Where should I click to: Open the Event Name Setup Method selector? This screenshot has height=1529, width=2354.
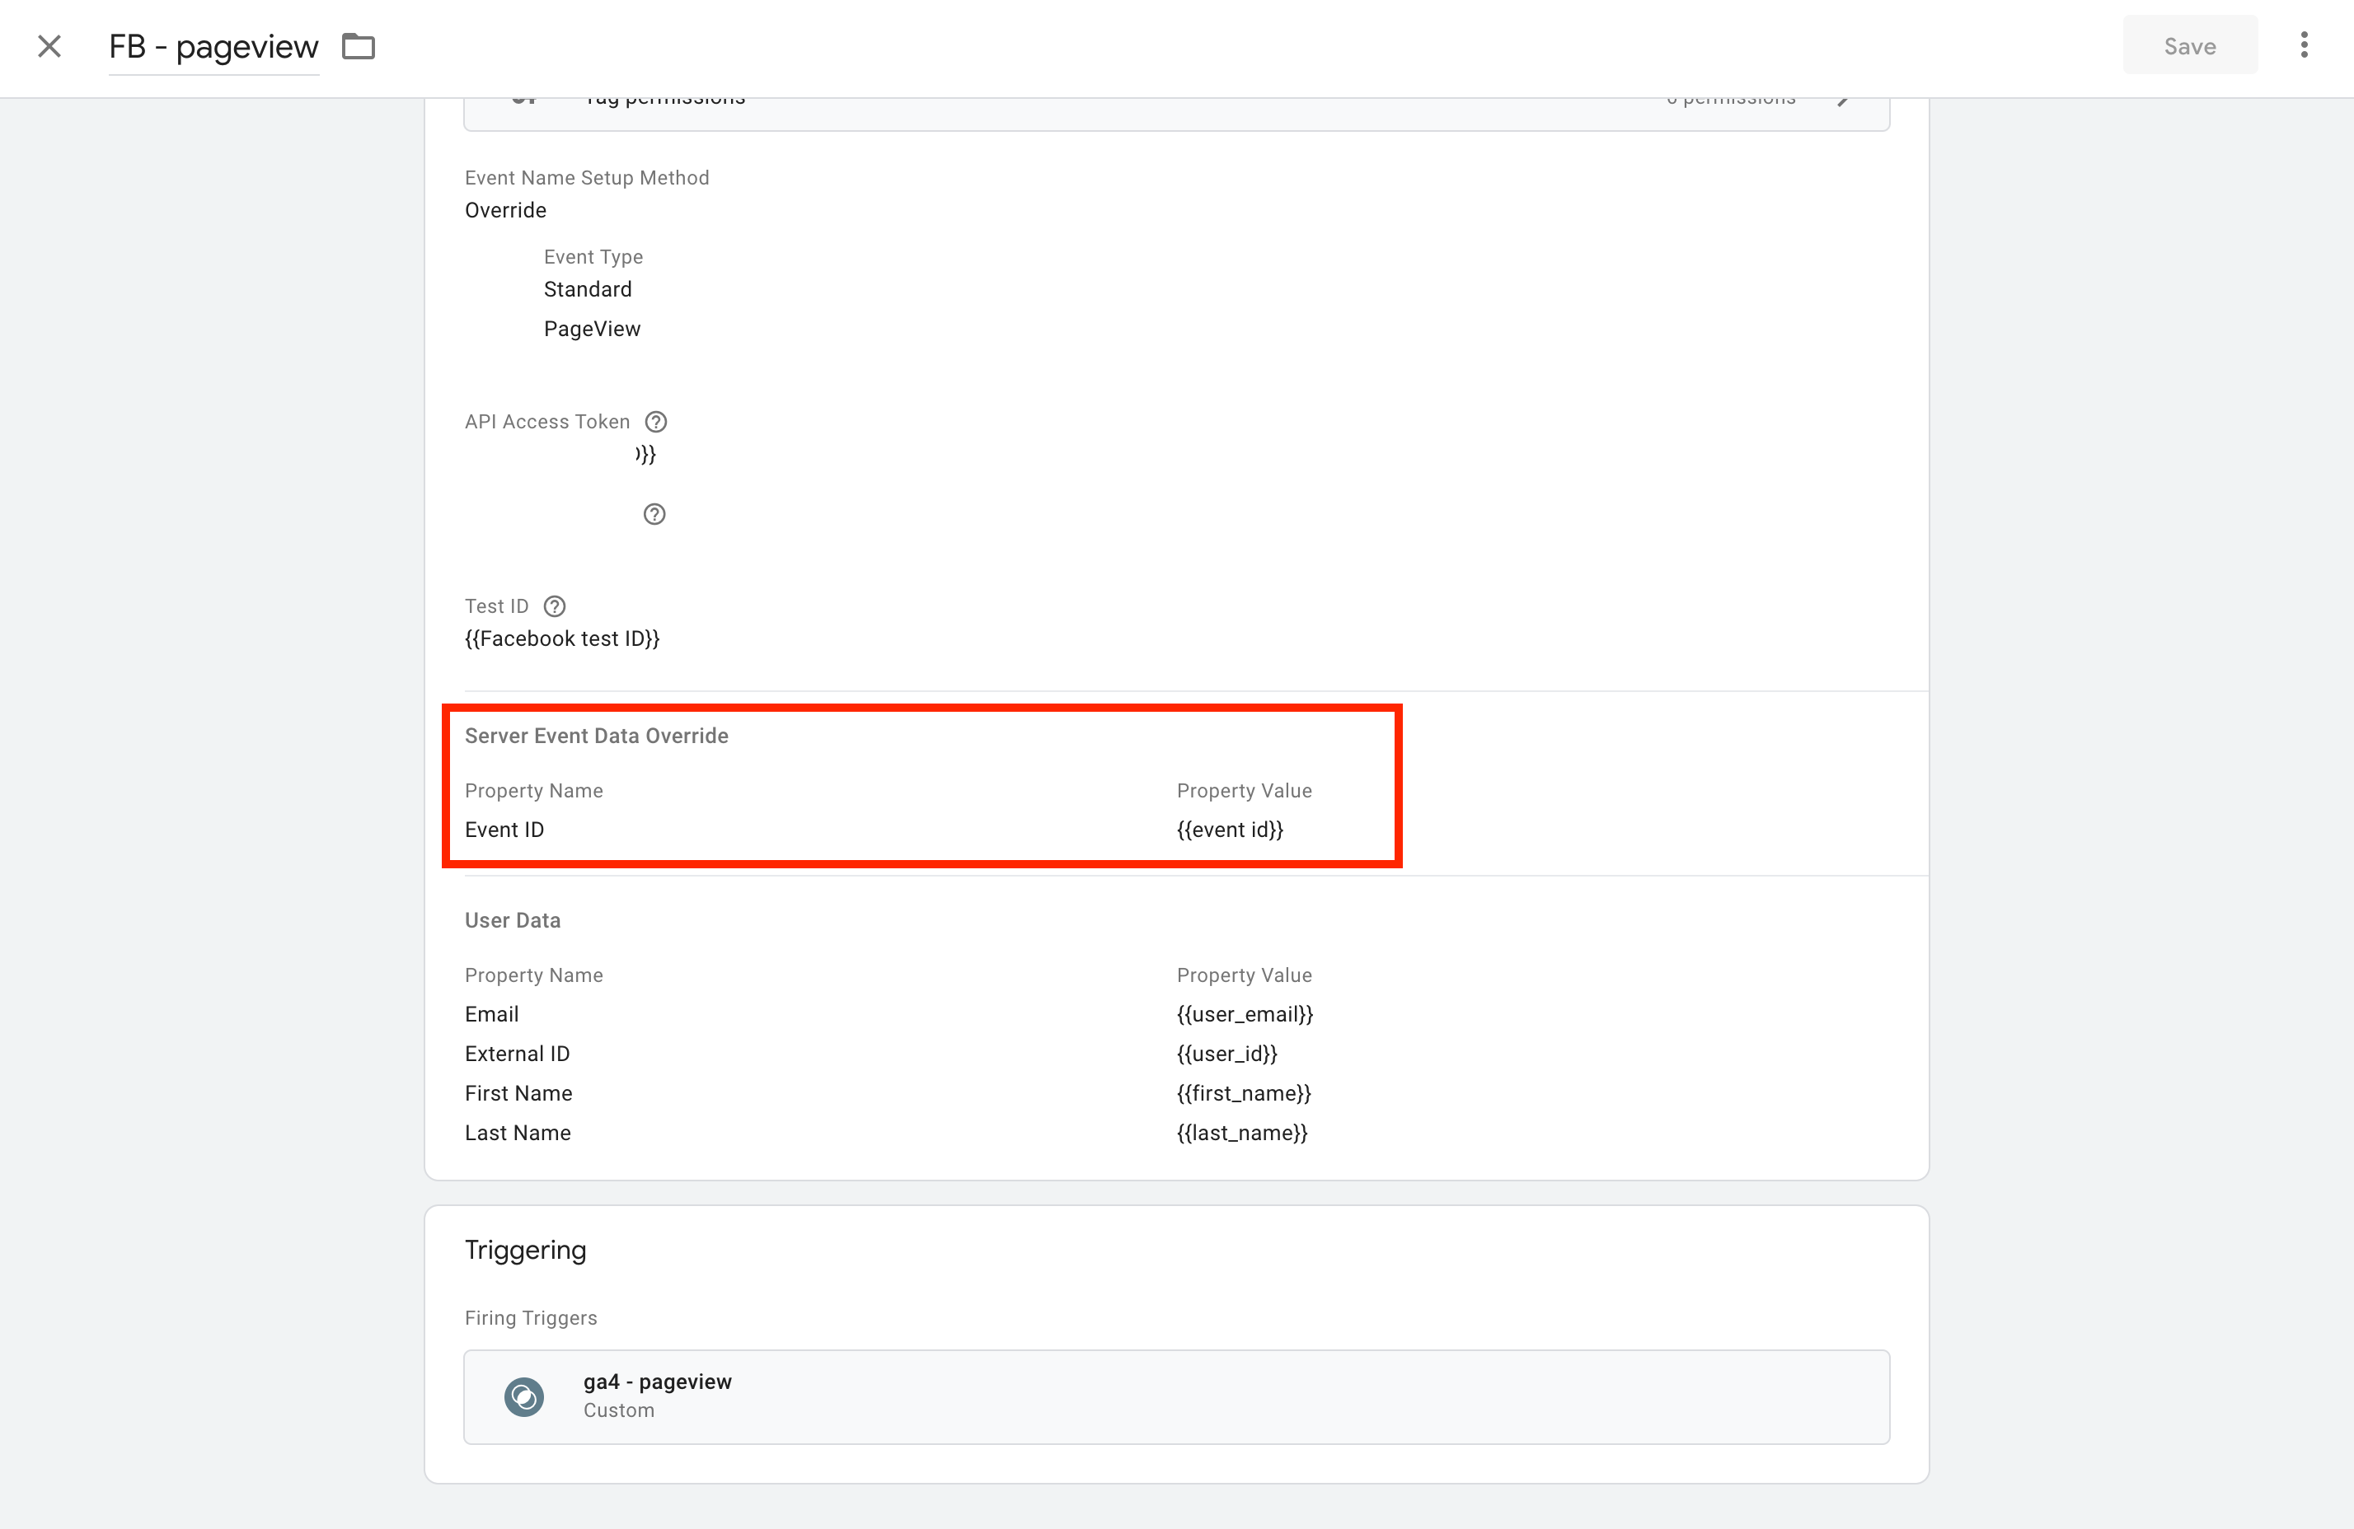coord(505,209)
